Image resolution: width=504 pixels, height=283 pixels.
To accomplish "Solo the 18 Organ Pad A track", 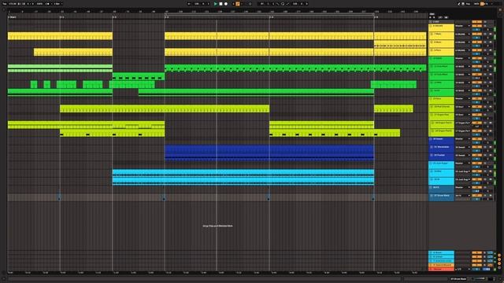I will (x=485, y=123).
